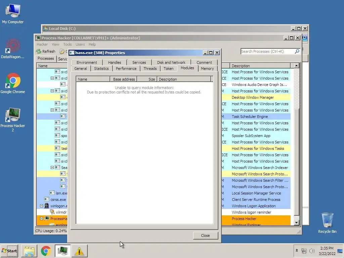This screenshot has height=258, width=344.
Task: Click the winlogon.exe lock icon
Action: pyautogui.click(x=47, y=206)
